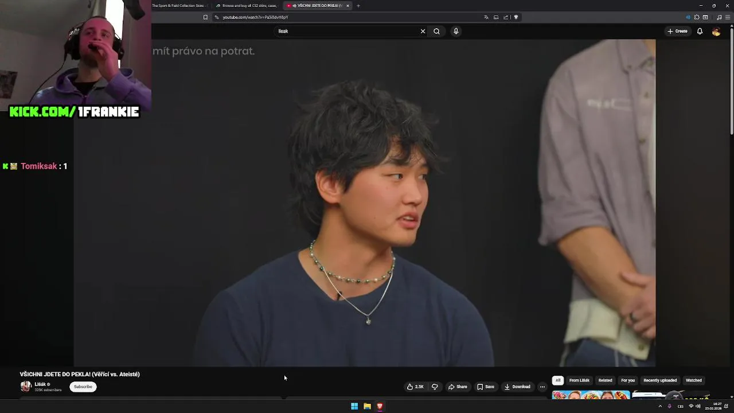Click the share icon in the address bar

[x=506, y=17]
